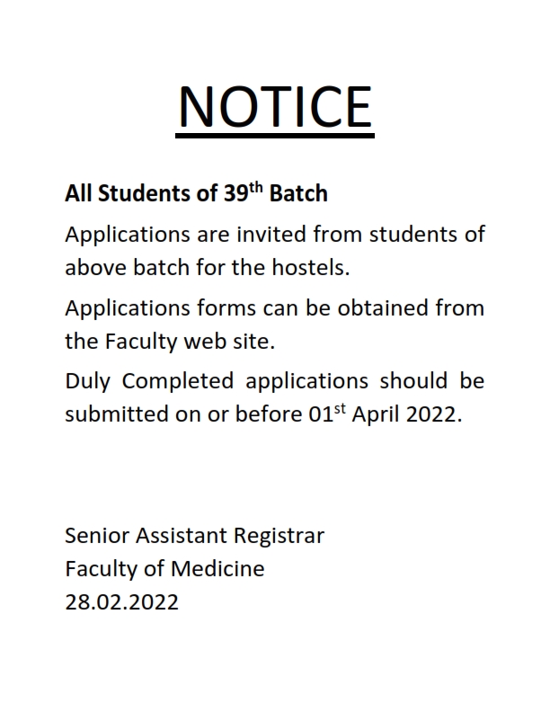Click the NOTICE heading
Screen dimensions: 550x712
click(x=275, y=107)
